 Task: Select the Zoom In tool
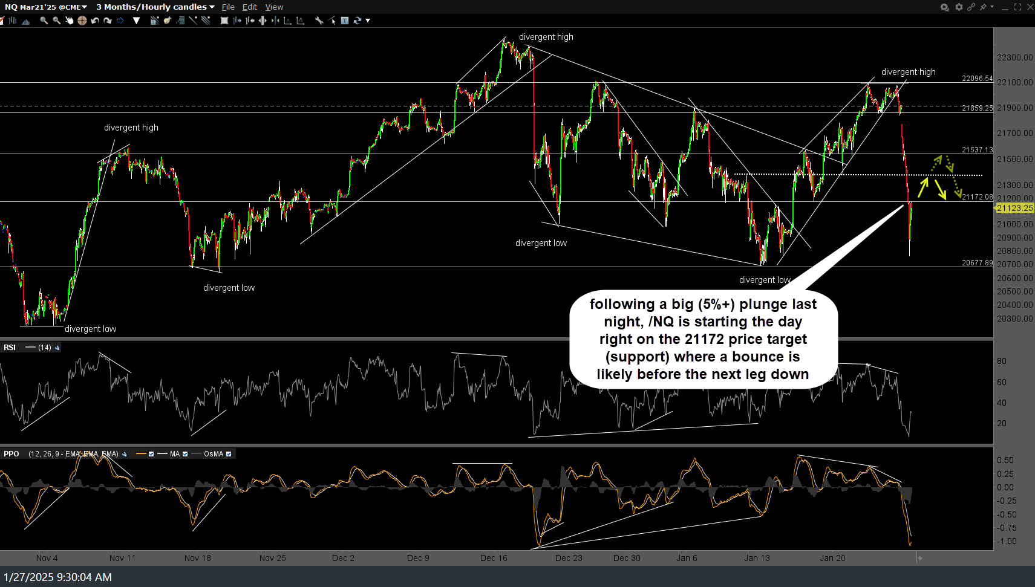coord(44,20)
